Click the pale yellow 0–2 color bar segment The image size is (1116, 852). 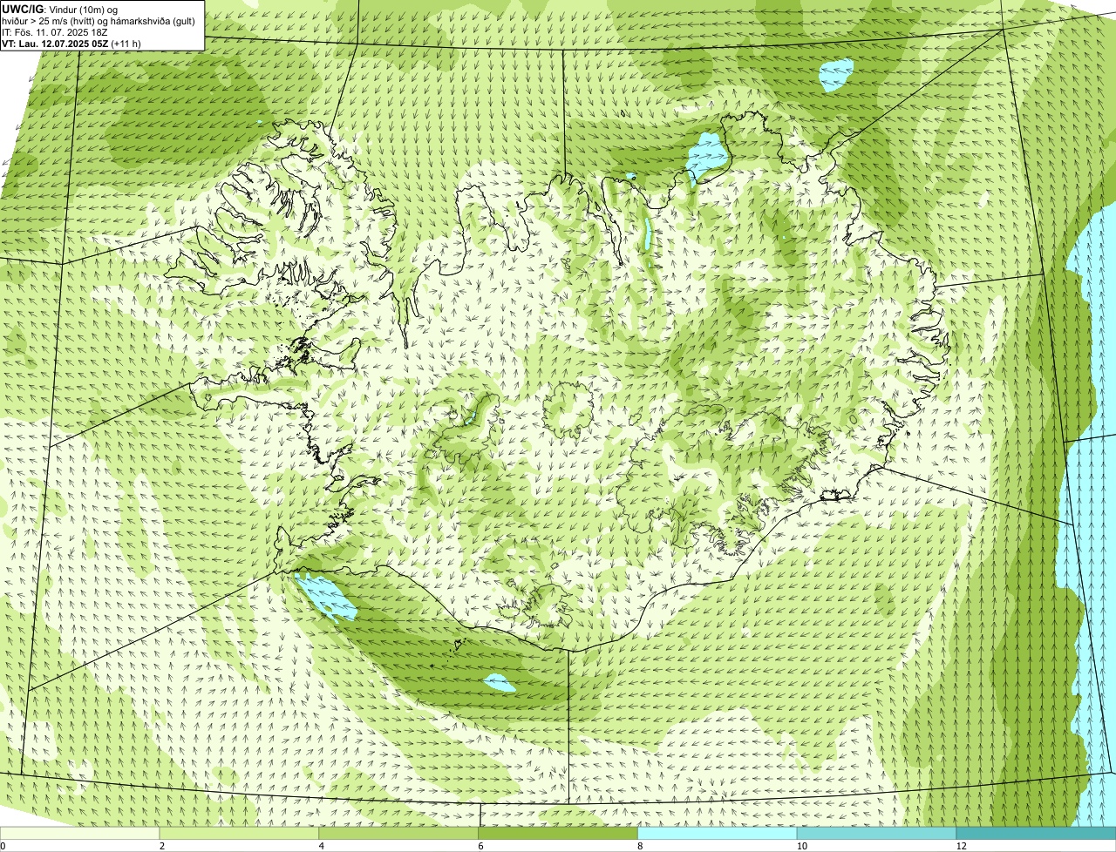point(80,833)
